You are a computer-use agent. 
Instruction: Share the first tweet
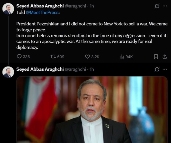[x=165, y=57]
